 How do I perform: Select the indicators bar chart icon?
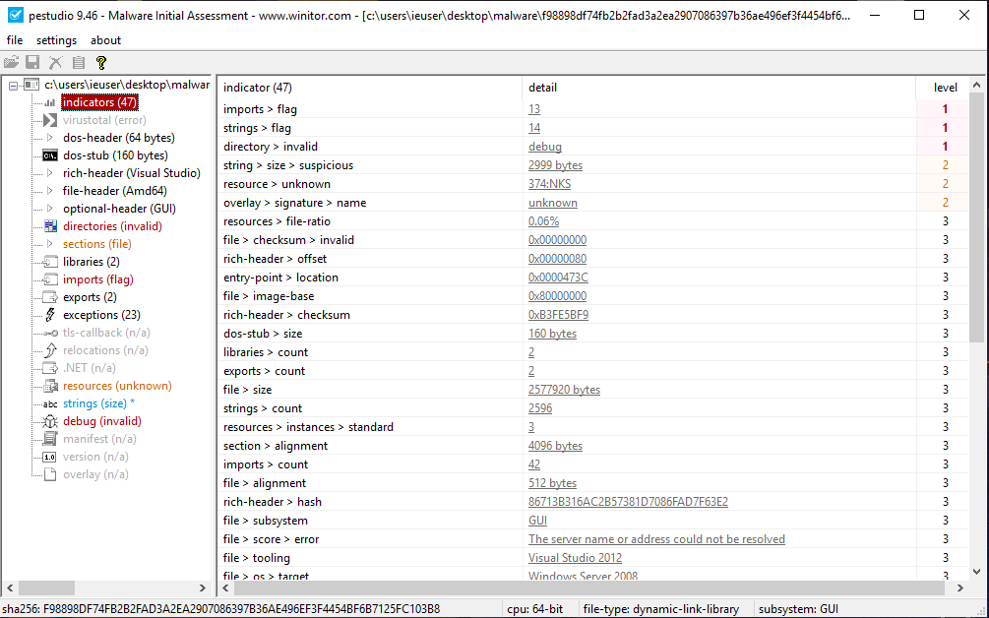(x=50, y=102)
